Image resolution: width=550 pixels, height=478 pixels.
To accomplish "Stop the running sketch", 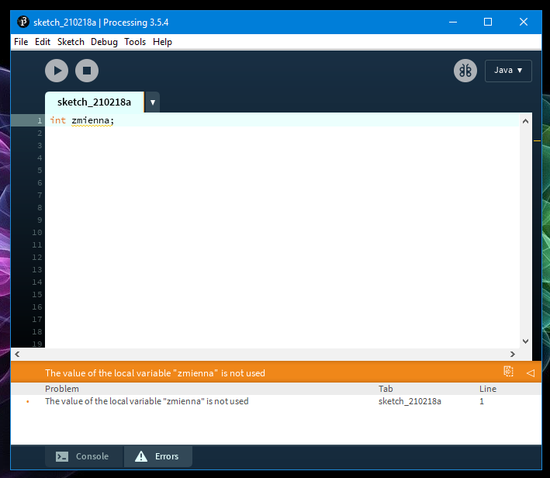I will 87,71.
